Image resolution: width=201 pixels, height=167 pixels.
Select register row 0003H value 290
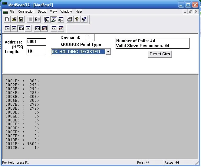[22, 89]
